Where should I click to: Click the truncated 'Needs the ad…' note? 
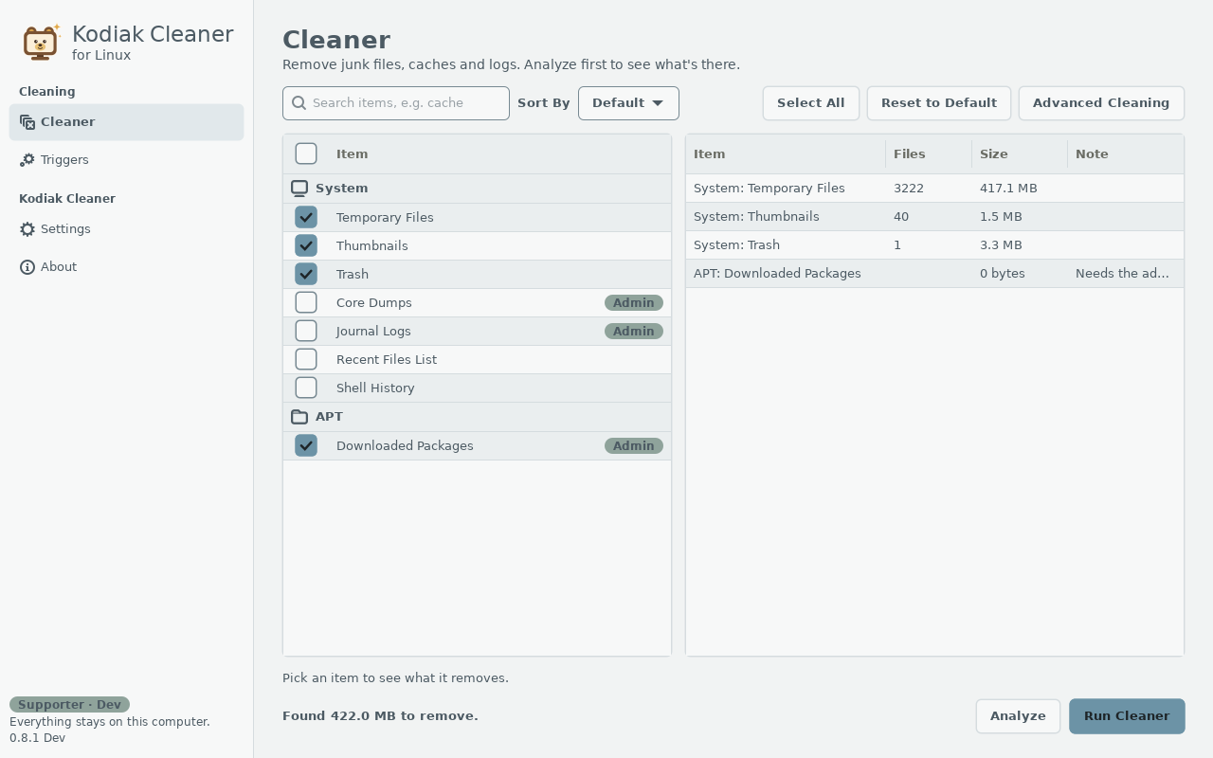coord(1122,274)
